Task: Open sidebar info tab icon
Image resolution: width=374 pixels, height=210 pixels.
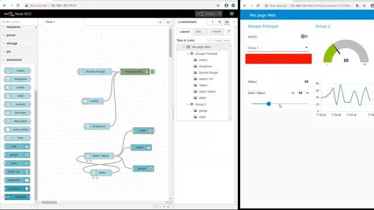Action: coord(212,22)
